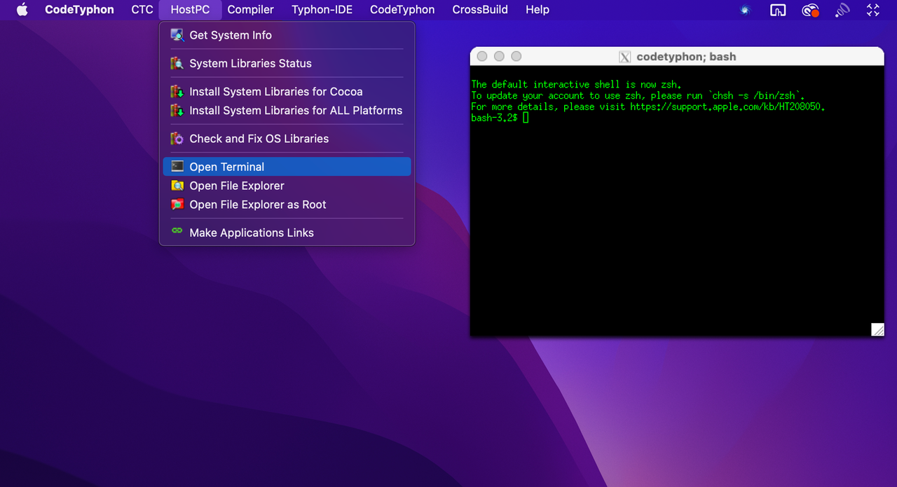897x487 pixels.
Task: Open the Apple menu
Action: (22, 10)
